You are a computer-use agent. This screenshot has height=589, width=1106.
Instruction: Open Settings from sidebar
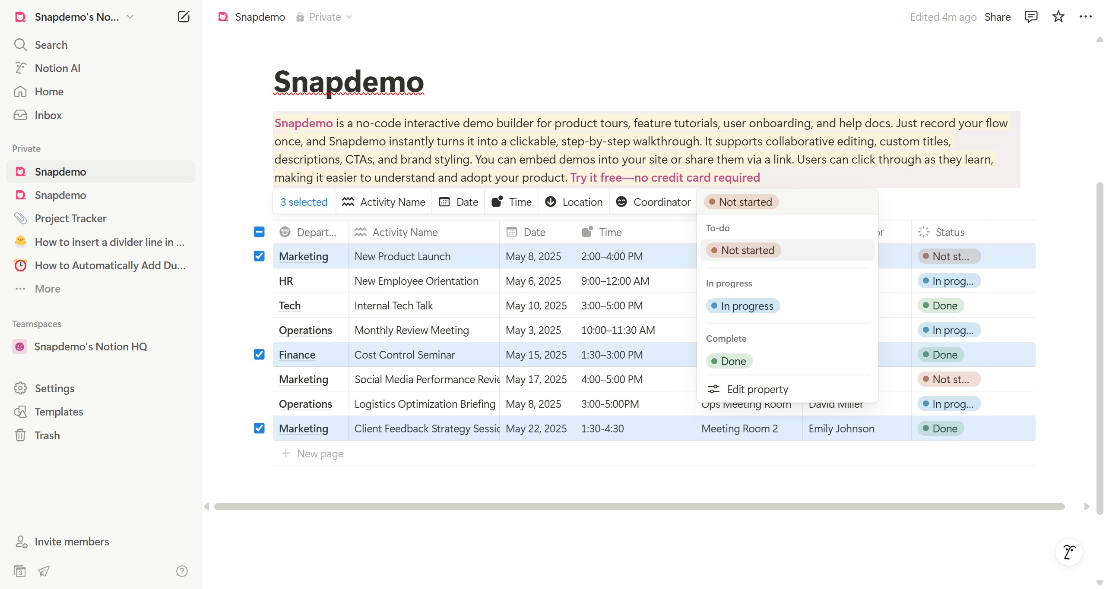click(101, 388)
